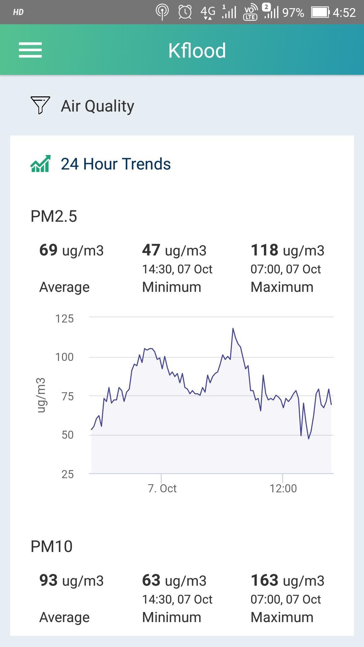
Task: Tap the PM2.5 minimum value 47 ug/m3
Action: point(174,250)
